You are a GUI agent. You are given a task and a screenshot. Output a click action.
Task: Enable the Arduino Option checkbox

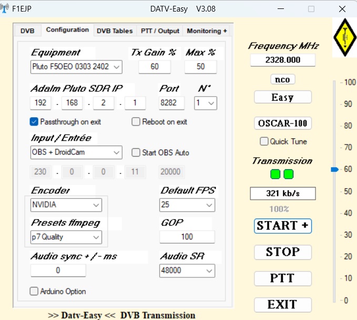point(34,291)
